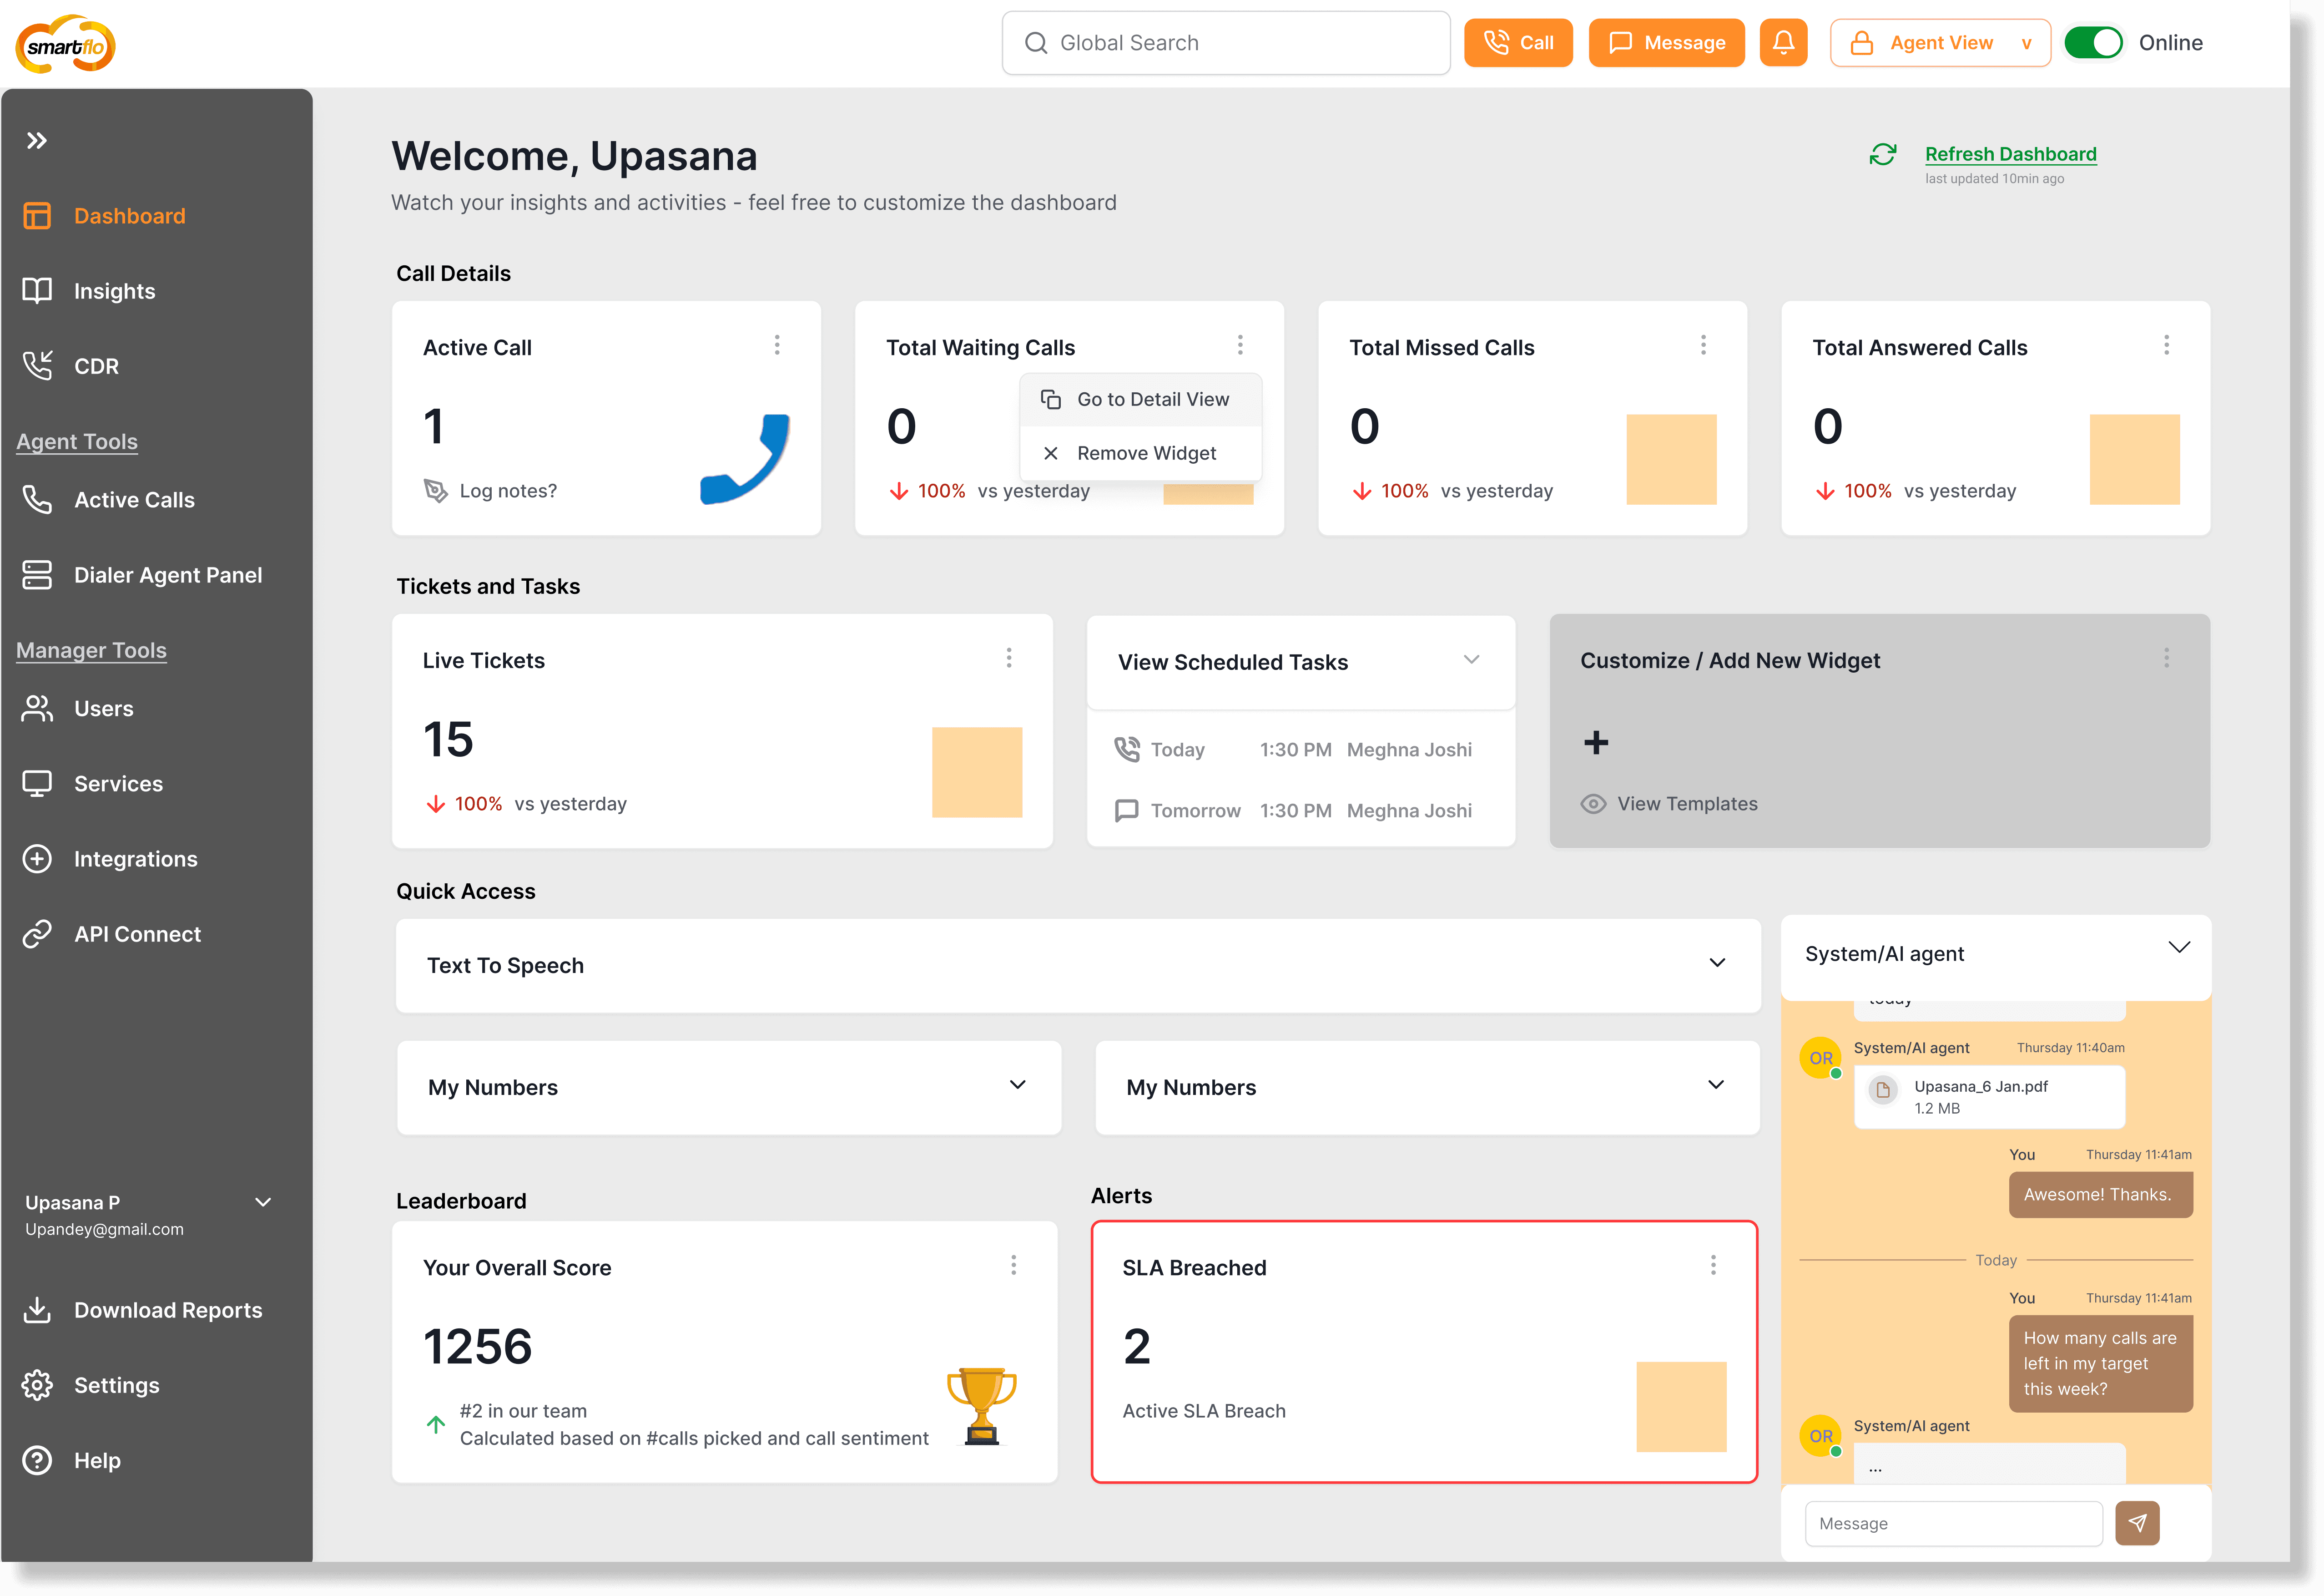
Task: Click View Templates eye icon
Action: pos(1593,804)
